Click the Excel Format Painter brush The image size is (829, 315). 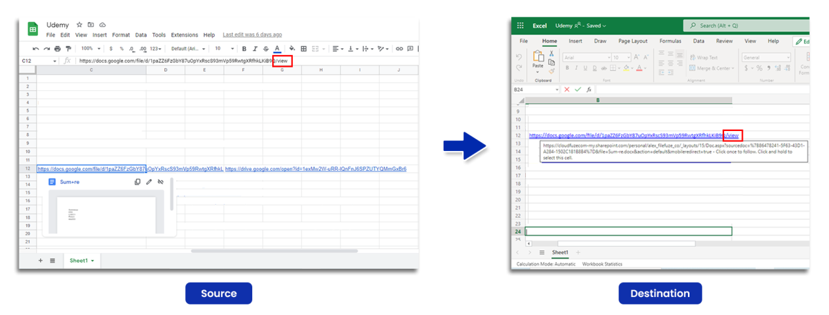point(551,71)
